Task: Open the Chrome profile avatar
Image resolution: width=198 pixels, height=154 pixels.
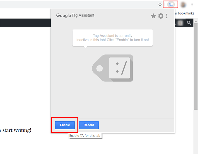Action: tap(183, 5)
